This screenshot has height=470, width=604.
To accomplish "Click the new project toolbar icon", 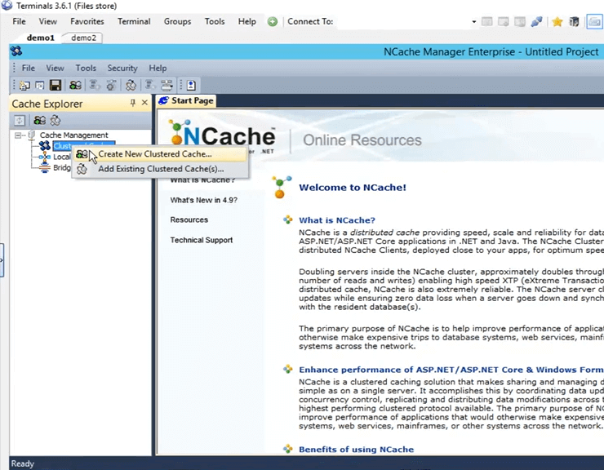I will click(25, 85).
